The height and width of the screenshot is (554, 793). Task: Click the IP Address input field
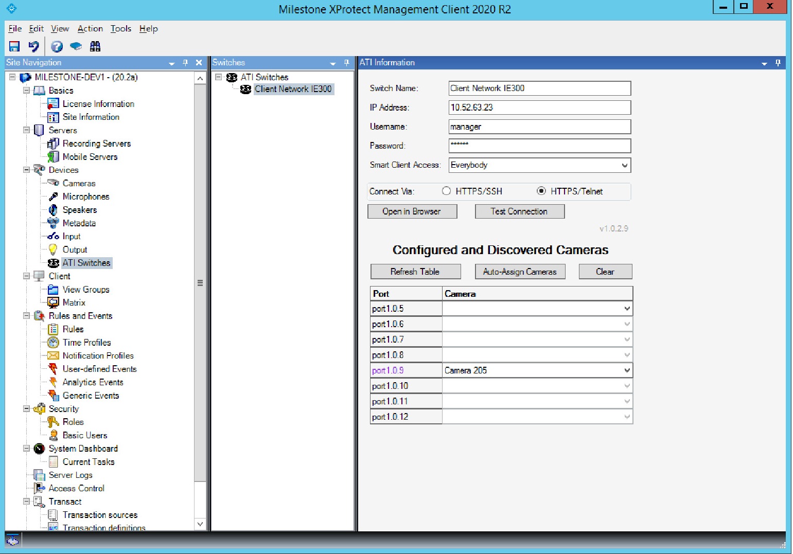click(540, 108)
